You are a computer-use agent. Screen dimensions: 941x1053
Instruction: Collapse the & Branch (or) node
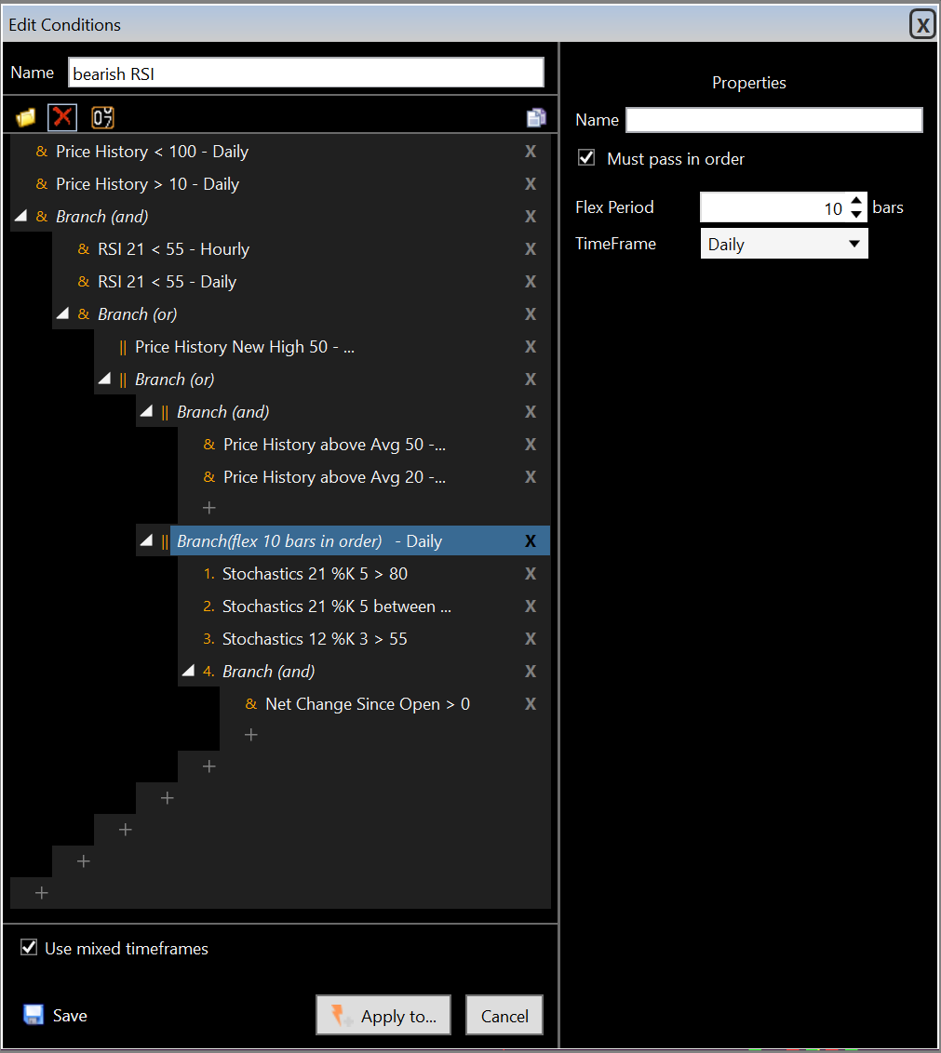tap(63, 313)
